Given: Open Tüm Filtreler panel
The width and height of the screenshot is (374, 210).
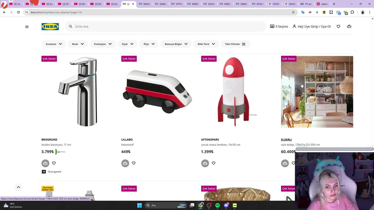Looking at the screenshot, I should click(235, 44).
